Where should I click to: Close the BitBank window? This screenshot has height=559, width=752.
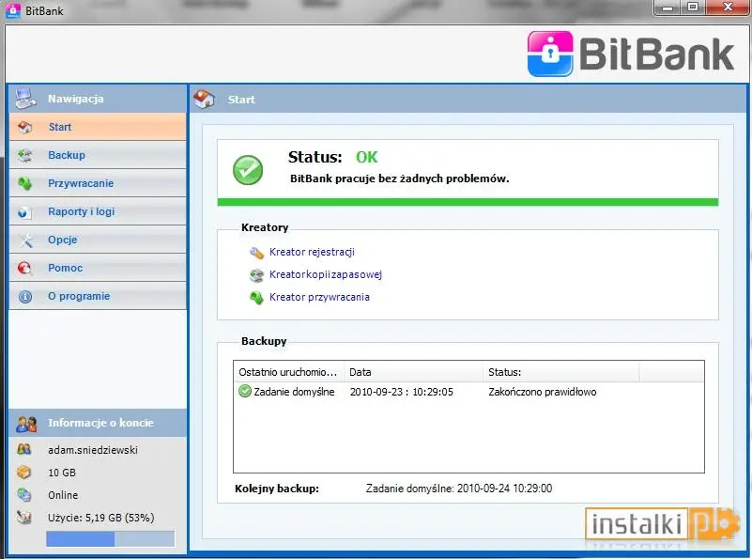[728, 8]
